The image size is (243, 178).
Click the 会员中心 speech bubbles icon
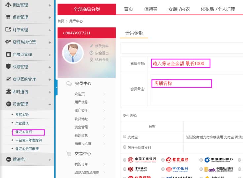pyautogui.click(x=69, y=83)
